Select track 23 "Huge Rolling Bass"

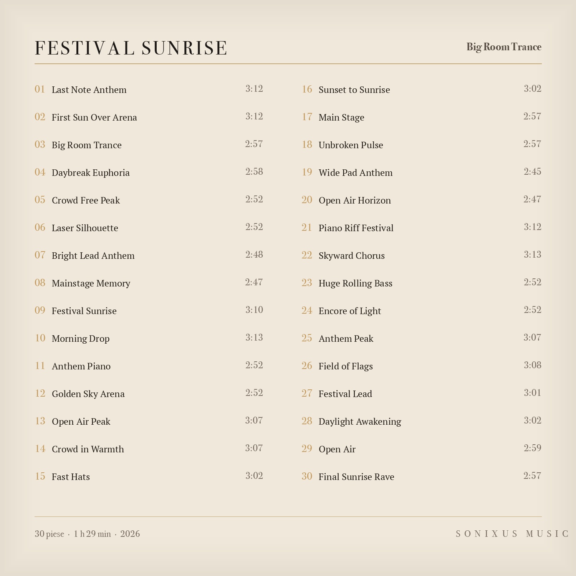(x=422, y=283)
